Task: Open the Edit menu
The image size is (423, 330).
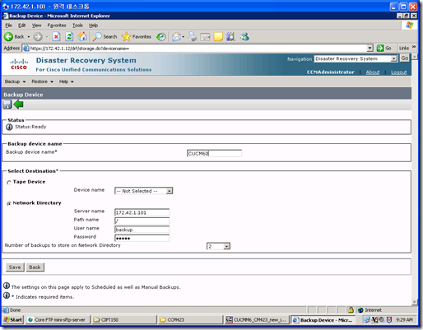Action: 21,26
